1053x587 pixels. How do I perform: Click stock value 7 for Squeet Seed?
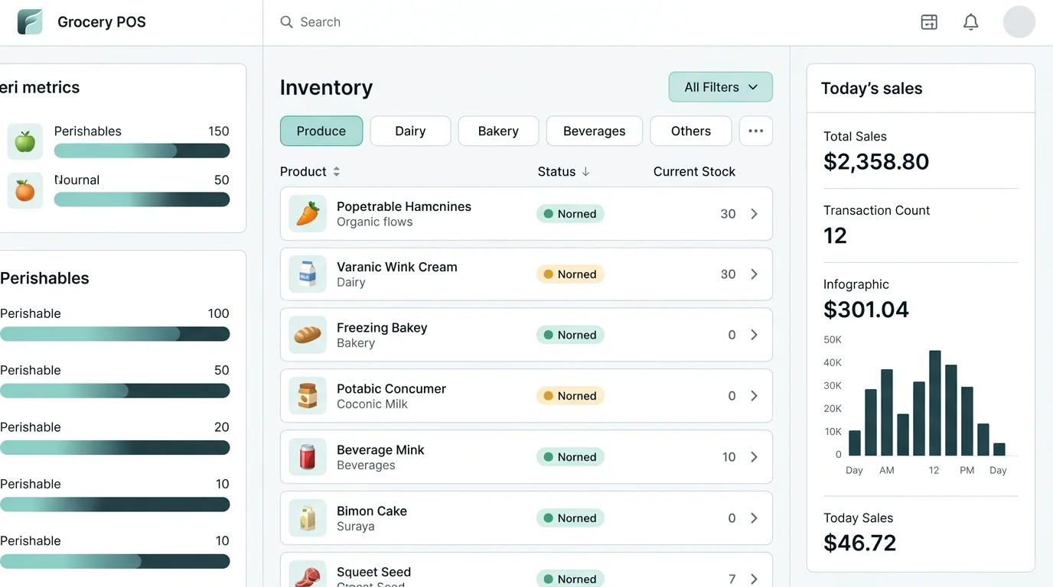click(x=732, y=579)
